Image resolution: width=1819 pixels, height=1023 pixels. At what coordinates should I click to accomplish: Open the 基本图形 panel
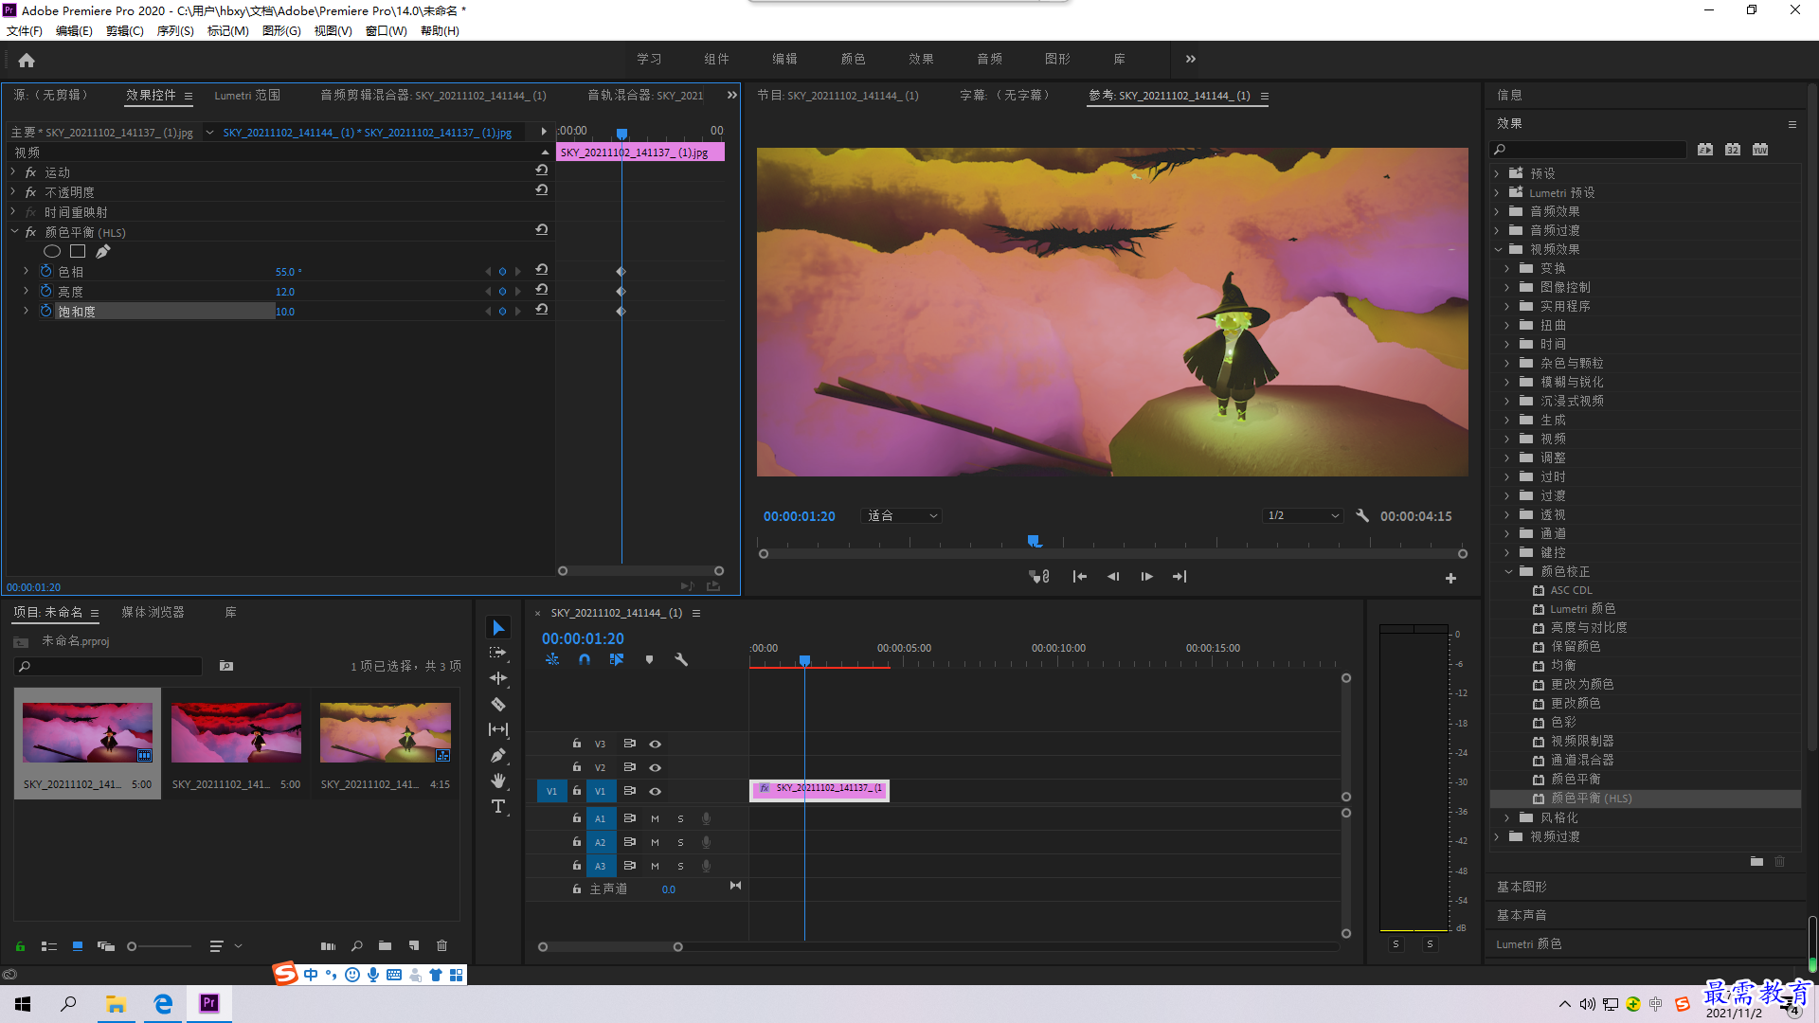point(1522,887)
